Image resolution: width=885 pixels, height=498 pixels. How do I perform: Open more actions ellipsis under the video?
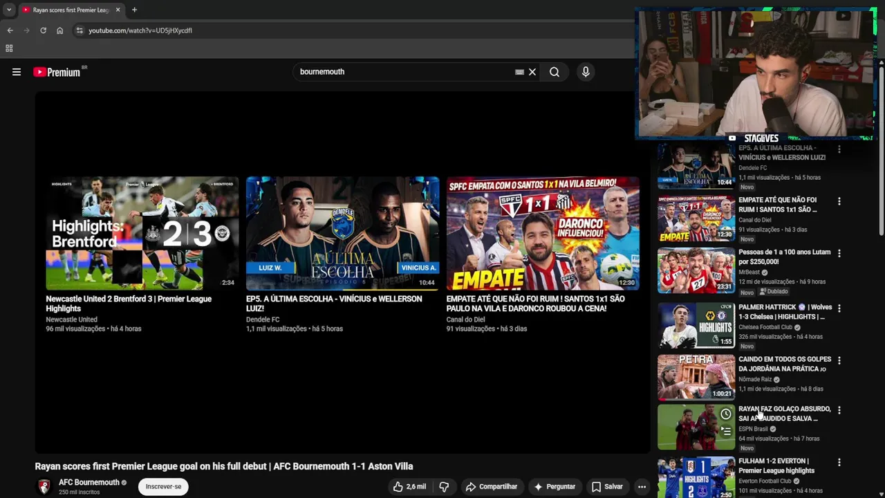[642, 487]
